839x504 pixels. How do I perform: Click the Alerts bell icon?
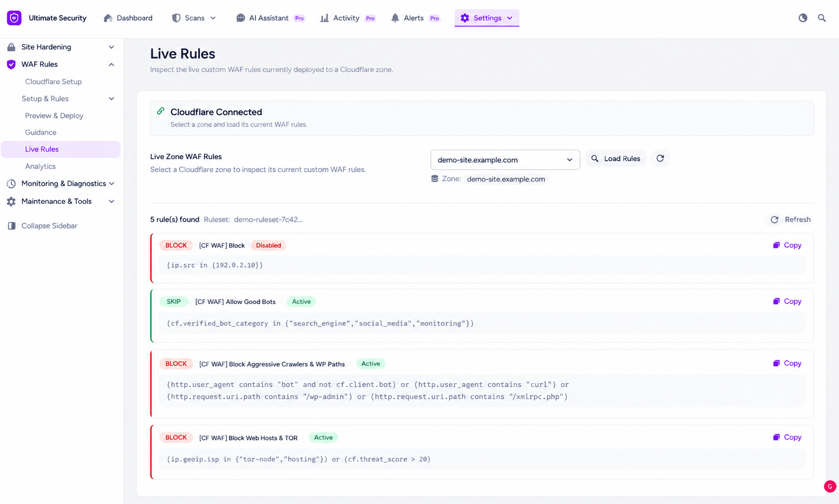395,18
